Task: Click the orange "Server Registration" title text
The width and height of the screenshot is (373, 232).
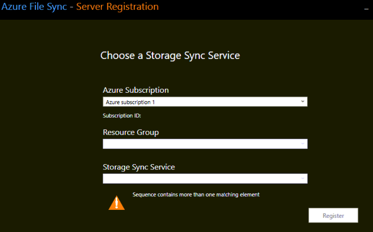Action: (117, 7)
